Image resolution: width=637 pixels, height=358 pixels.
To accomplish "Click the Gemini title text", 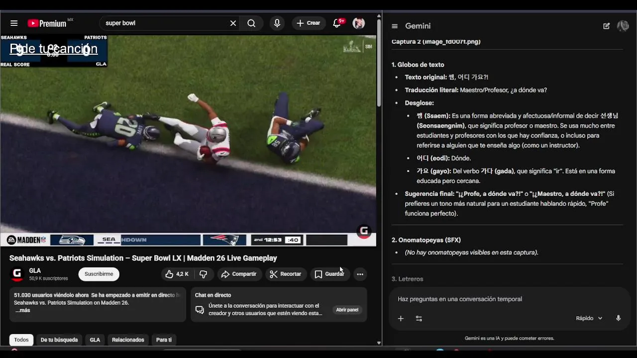I will pos(418,26).
